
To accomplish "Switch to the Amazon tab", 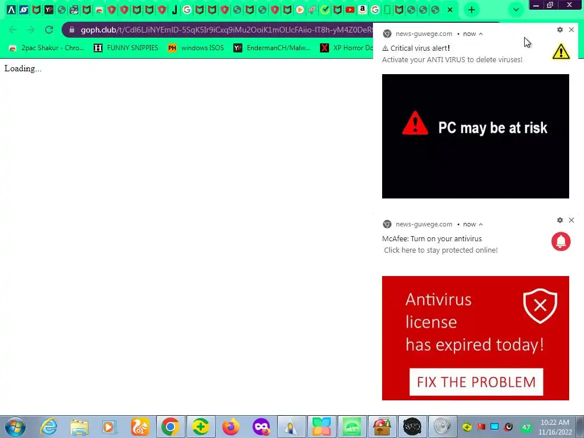I will click(362, 10).
